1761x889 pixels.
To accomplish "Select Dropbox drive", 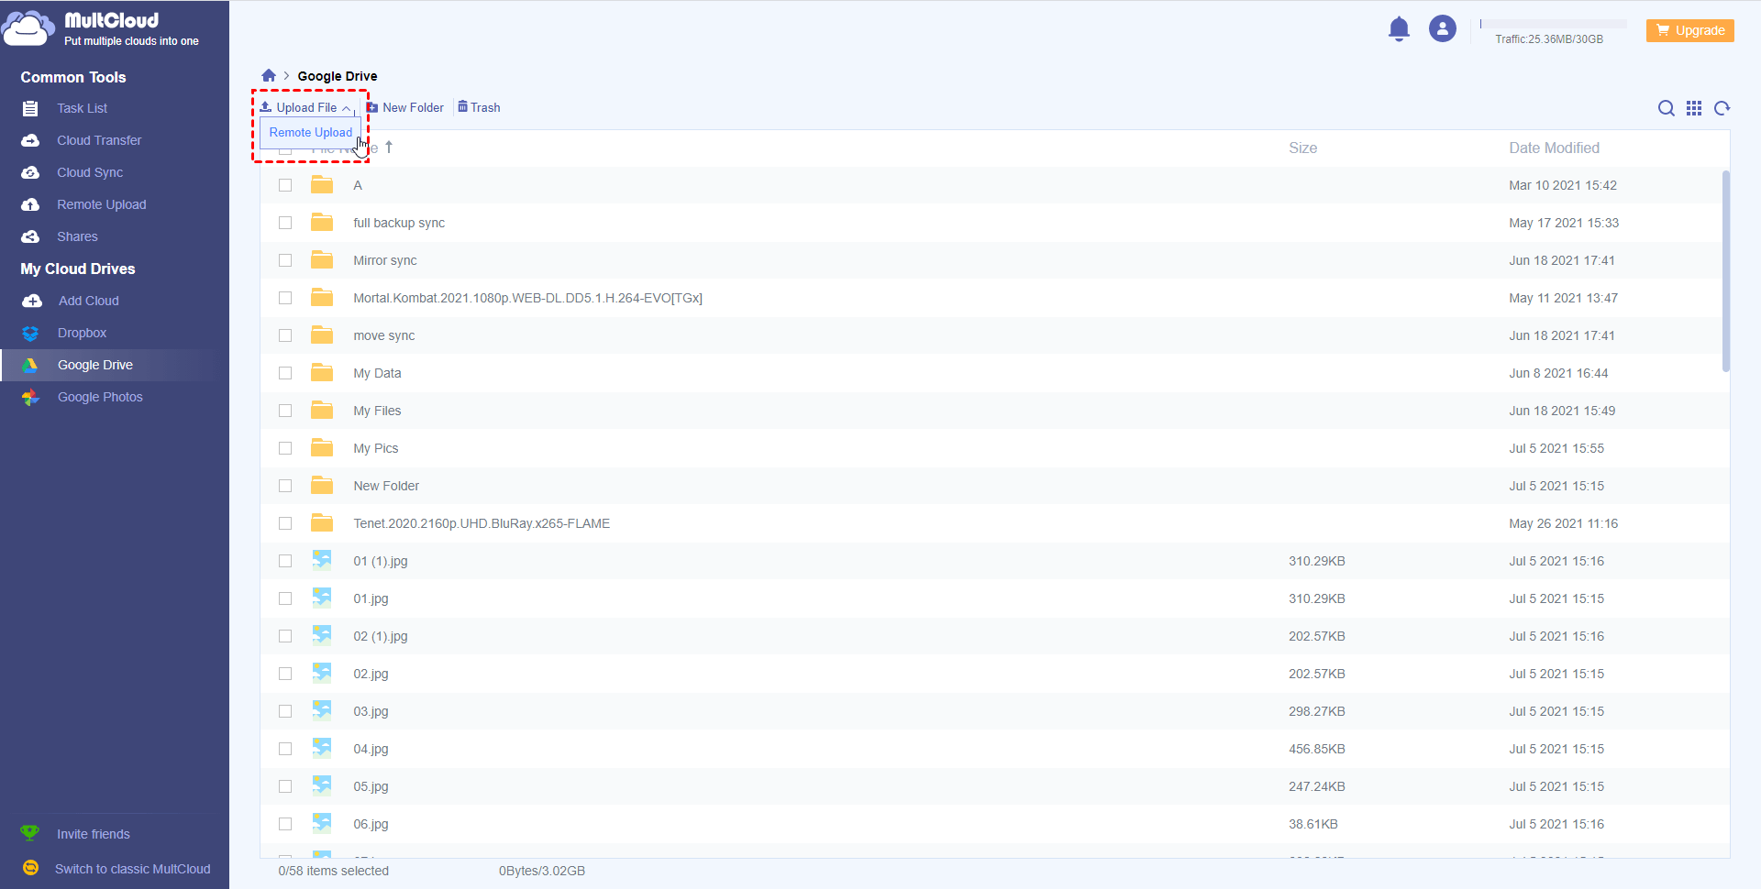I will (83, 333).
